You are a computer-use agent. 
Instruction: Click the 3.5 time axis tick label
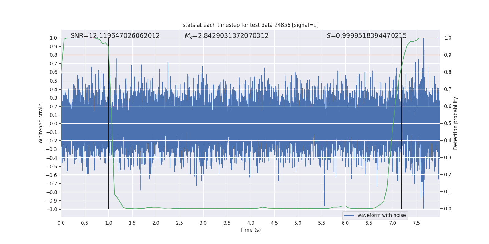227,223
